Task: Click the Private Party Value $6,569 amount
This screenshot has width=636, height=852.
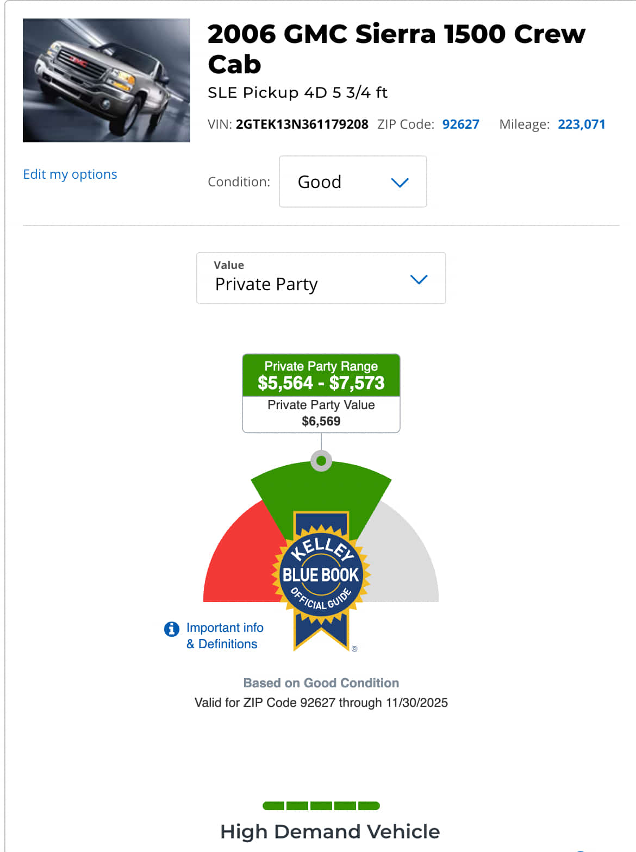Action: [321, 421]
